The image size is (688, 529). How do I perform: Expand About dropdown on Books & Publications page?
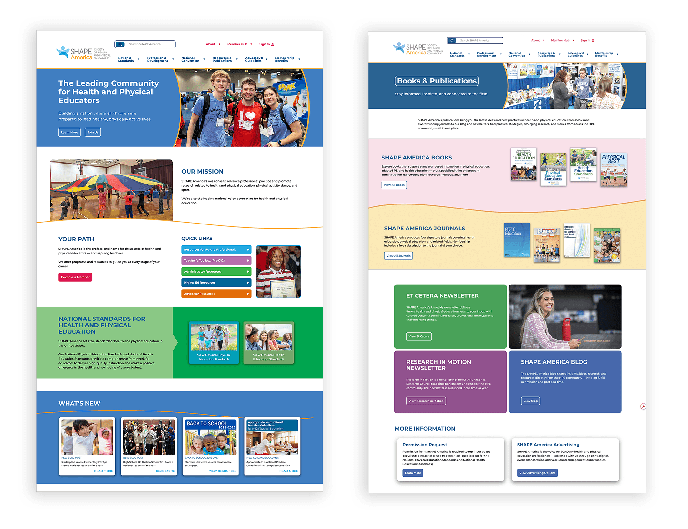point(544,41)
